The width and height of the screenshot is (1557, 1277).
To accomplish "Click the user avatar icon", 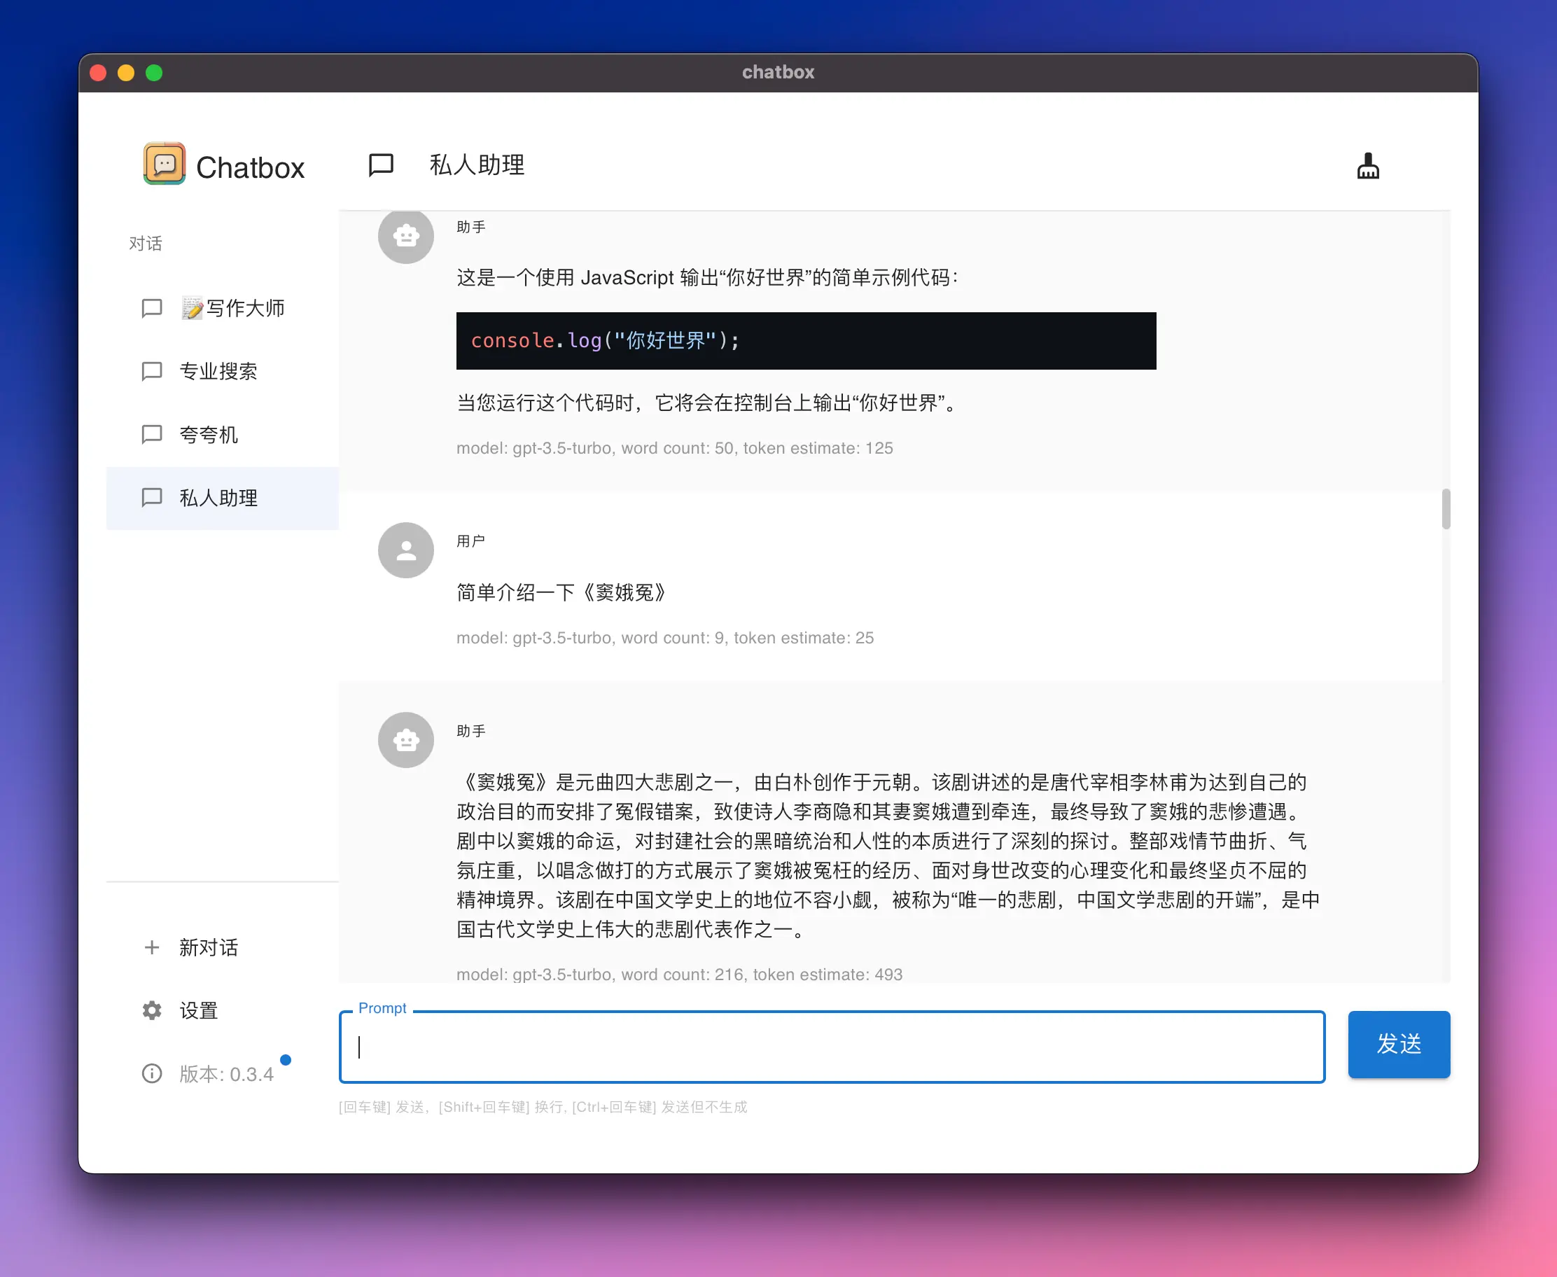I will 406,550.
